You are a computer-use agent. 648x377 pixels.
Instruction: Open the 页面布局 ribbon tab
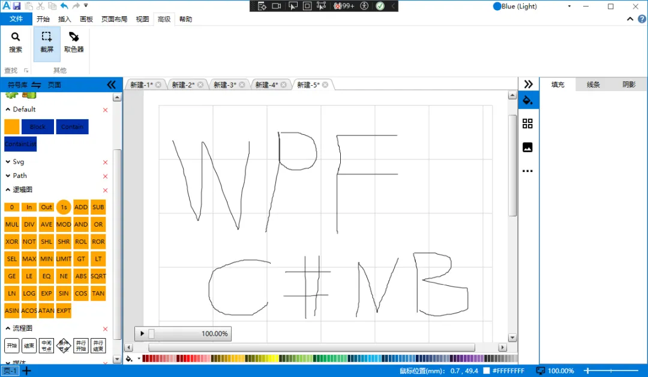pyautogui.click(x=114, y=19)
